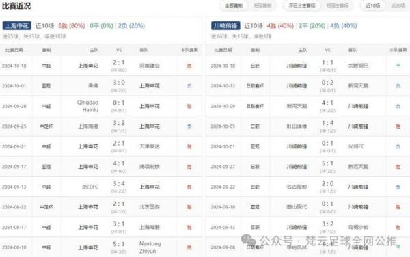
Task: Click the 负 result badge in 柔佛 row
Action: pyautogui.click(x=189, y=85)
